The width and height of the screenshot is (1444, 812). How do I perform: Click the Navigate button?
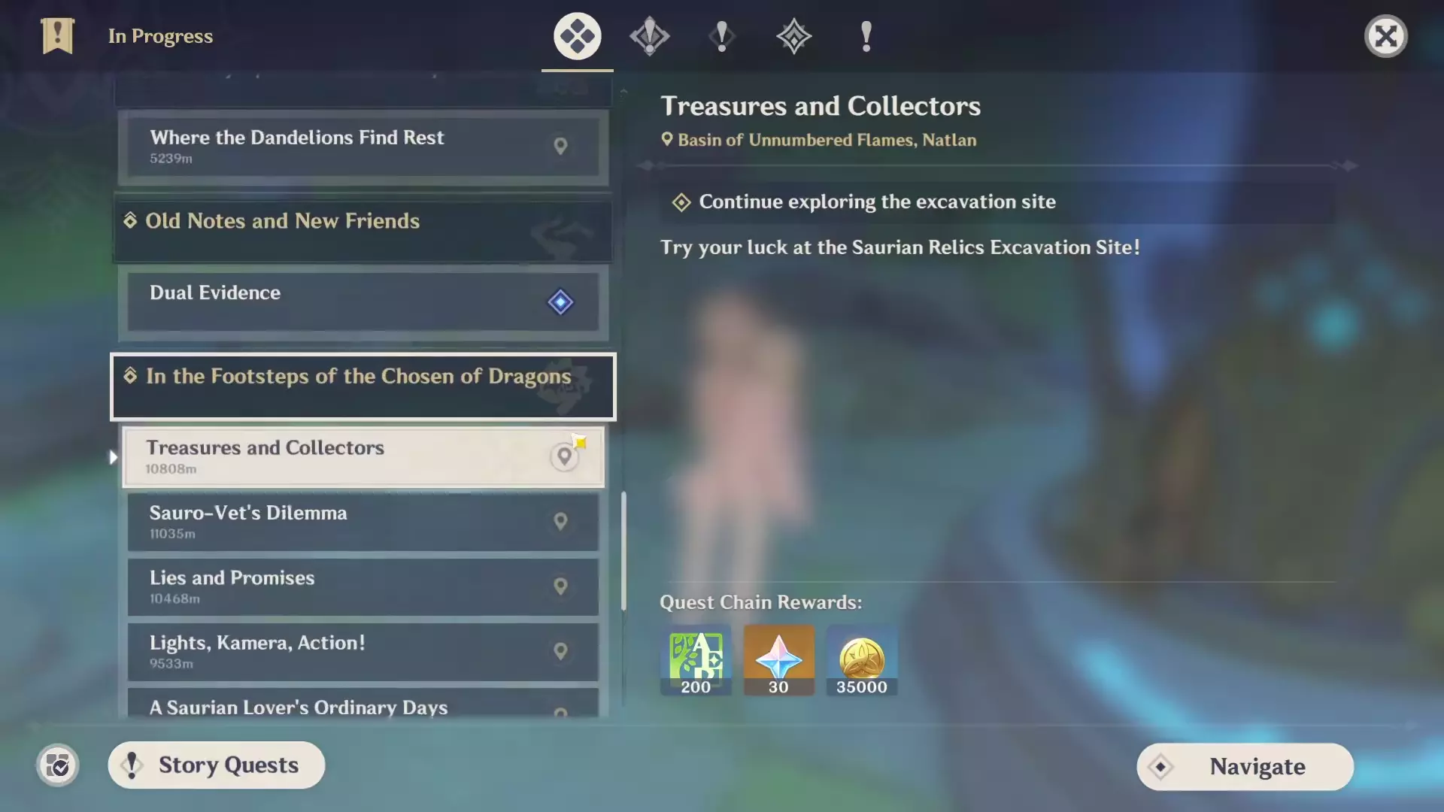(1245, 767)
